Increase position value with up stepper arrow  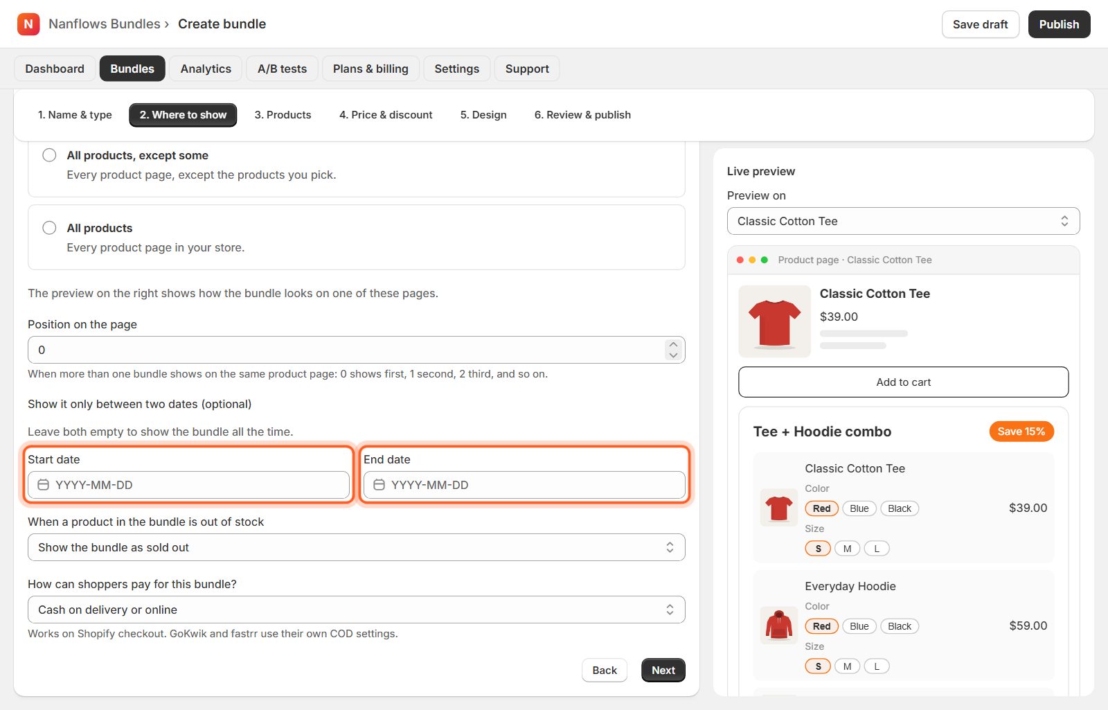tap(673, 344)
